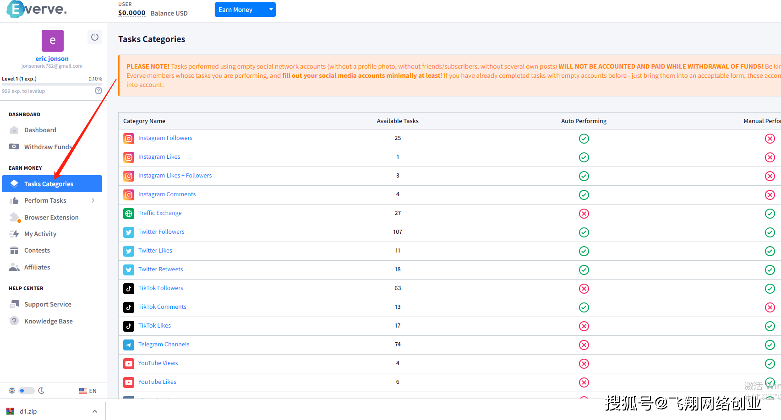
Task: Click the moon dark mode icon
Action: pyautogui.click(x=41, y=391)
